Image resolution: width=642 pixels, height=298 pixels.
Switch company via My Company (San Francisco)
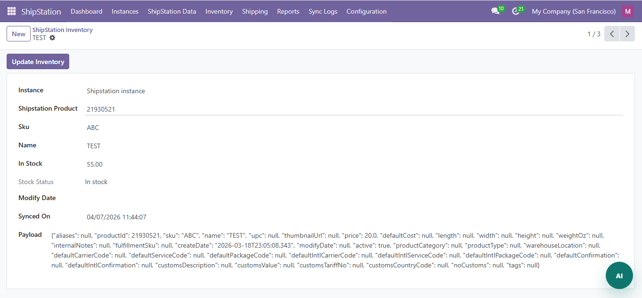tap(574, 11)
